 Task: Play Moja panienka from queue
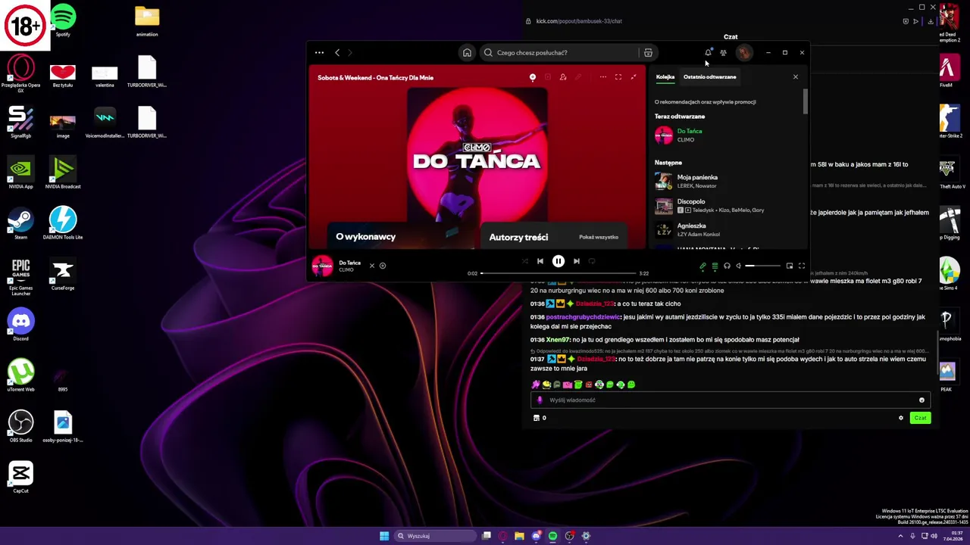(727, 181)
